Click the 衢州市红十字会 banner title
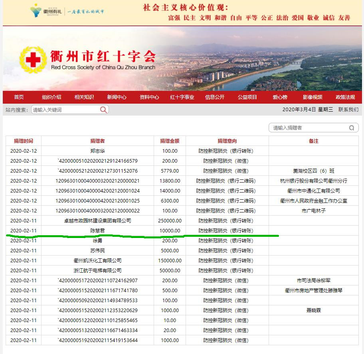364x354 pixels. click(103, 56)
